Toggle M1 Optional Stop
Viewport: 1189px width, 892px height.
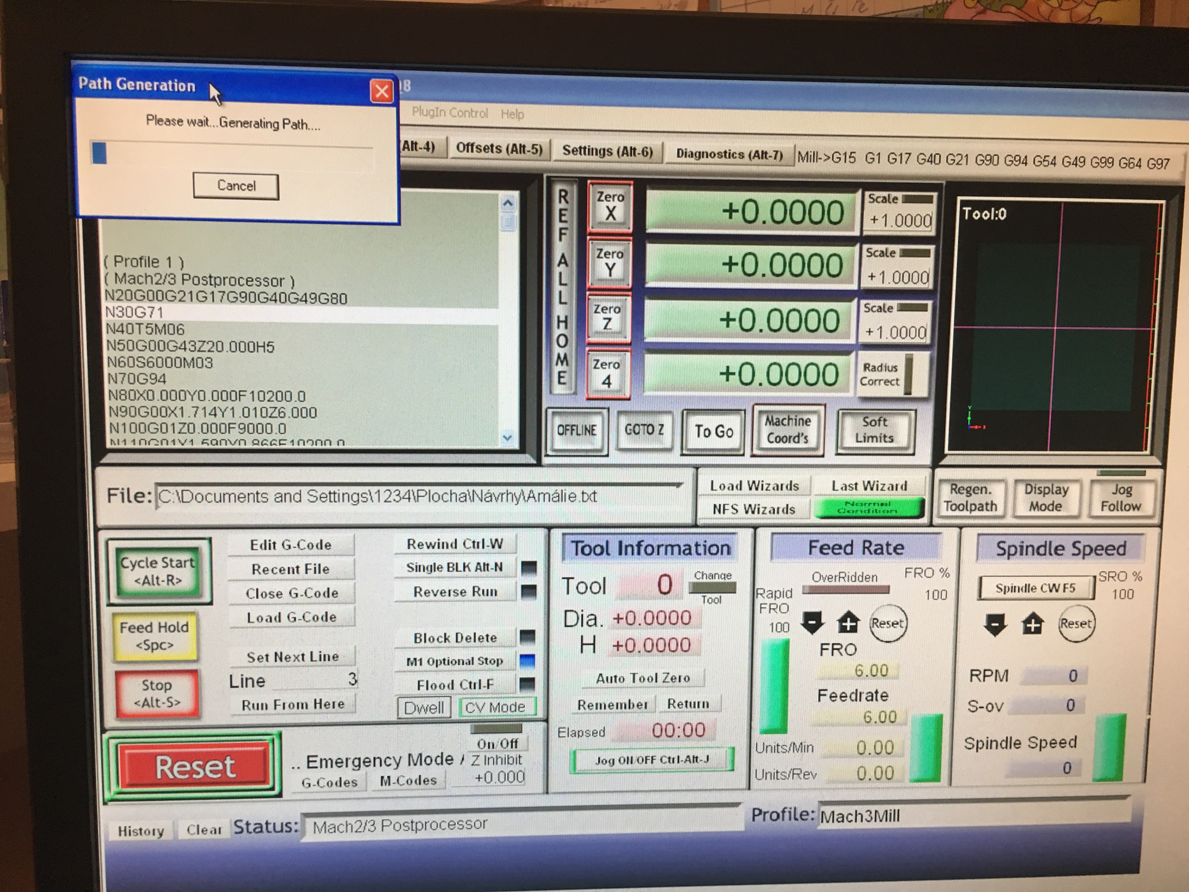[455, 661]
